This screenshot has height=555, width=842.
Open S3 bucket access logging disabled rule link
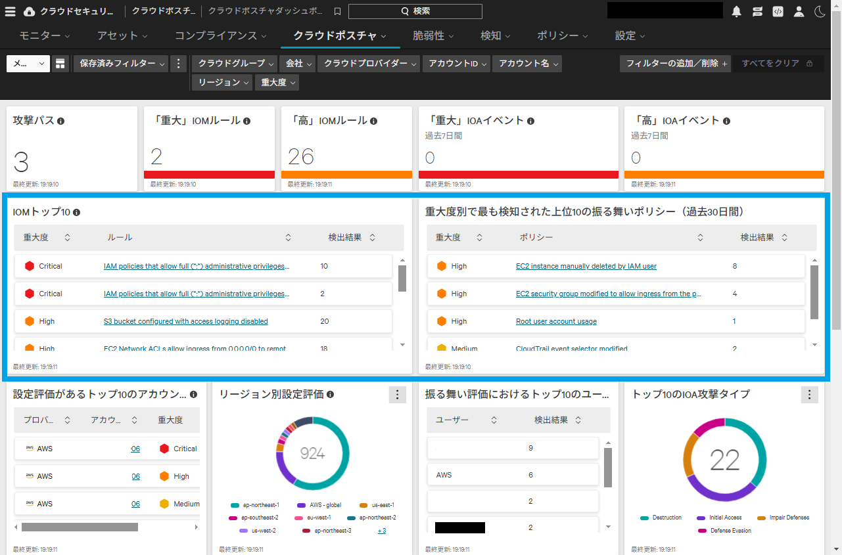(x=186, y=321)
